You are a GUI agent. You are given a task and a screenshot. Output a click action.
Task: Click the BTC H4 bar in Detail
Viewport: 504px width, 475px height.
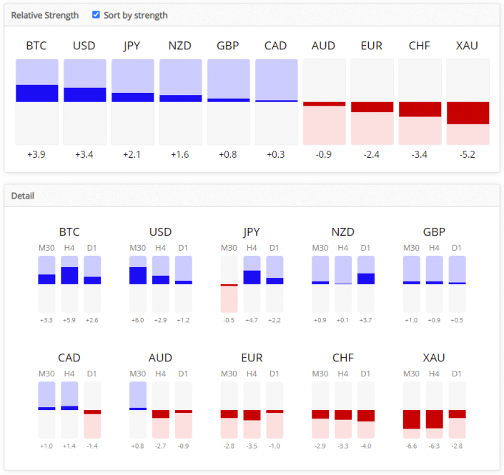[69, 284]
